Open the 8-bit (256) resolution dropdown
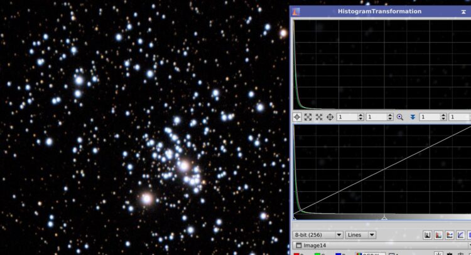The height and width of the screenshot is (255, 471). pos(318,235)
